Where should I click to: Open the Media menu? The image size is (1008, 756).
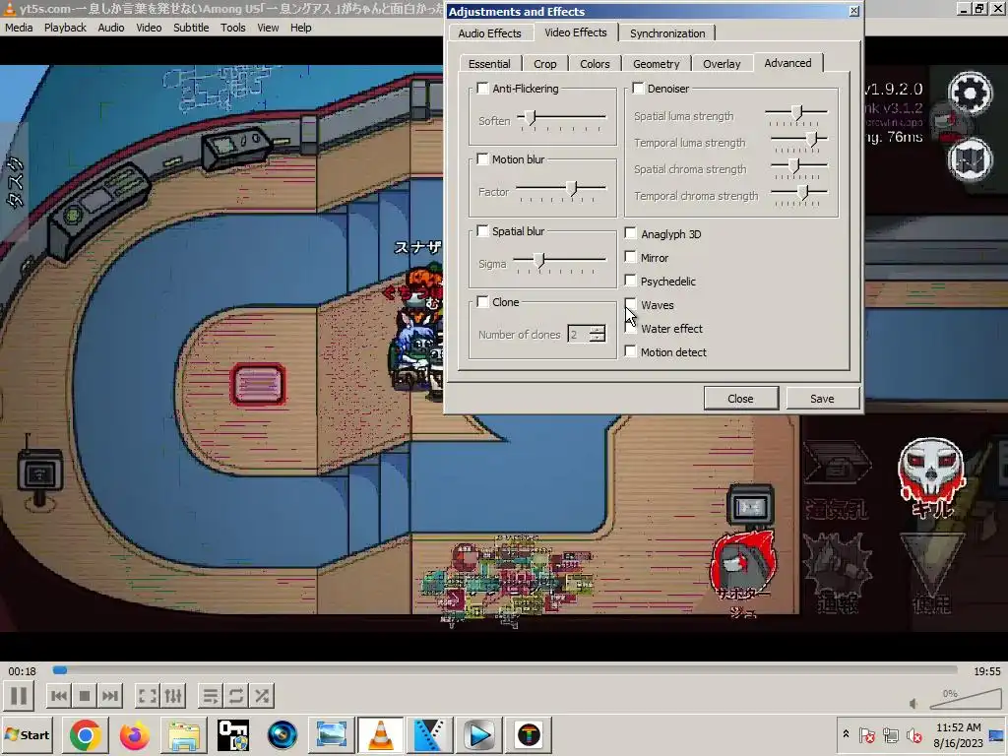pyautogui.click(x=19, y=28)
